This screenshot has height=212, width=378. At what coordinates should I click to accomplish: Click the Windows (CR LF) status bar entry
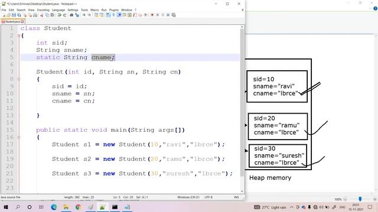188,197
